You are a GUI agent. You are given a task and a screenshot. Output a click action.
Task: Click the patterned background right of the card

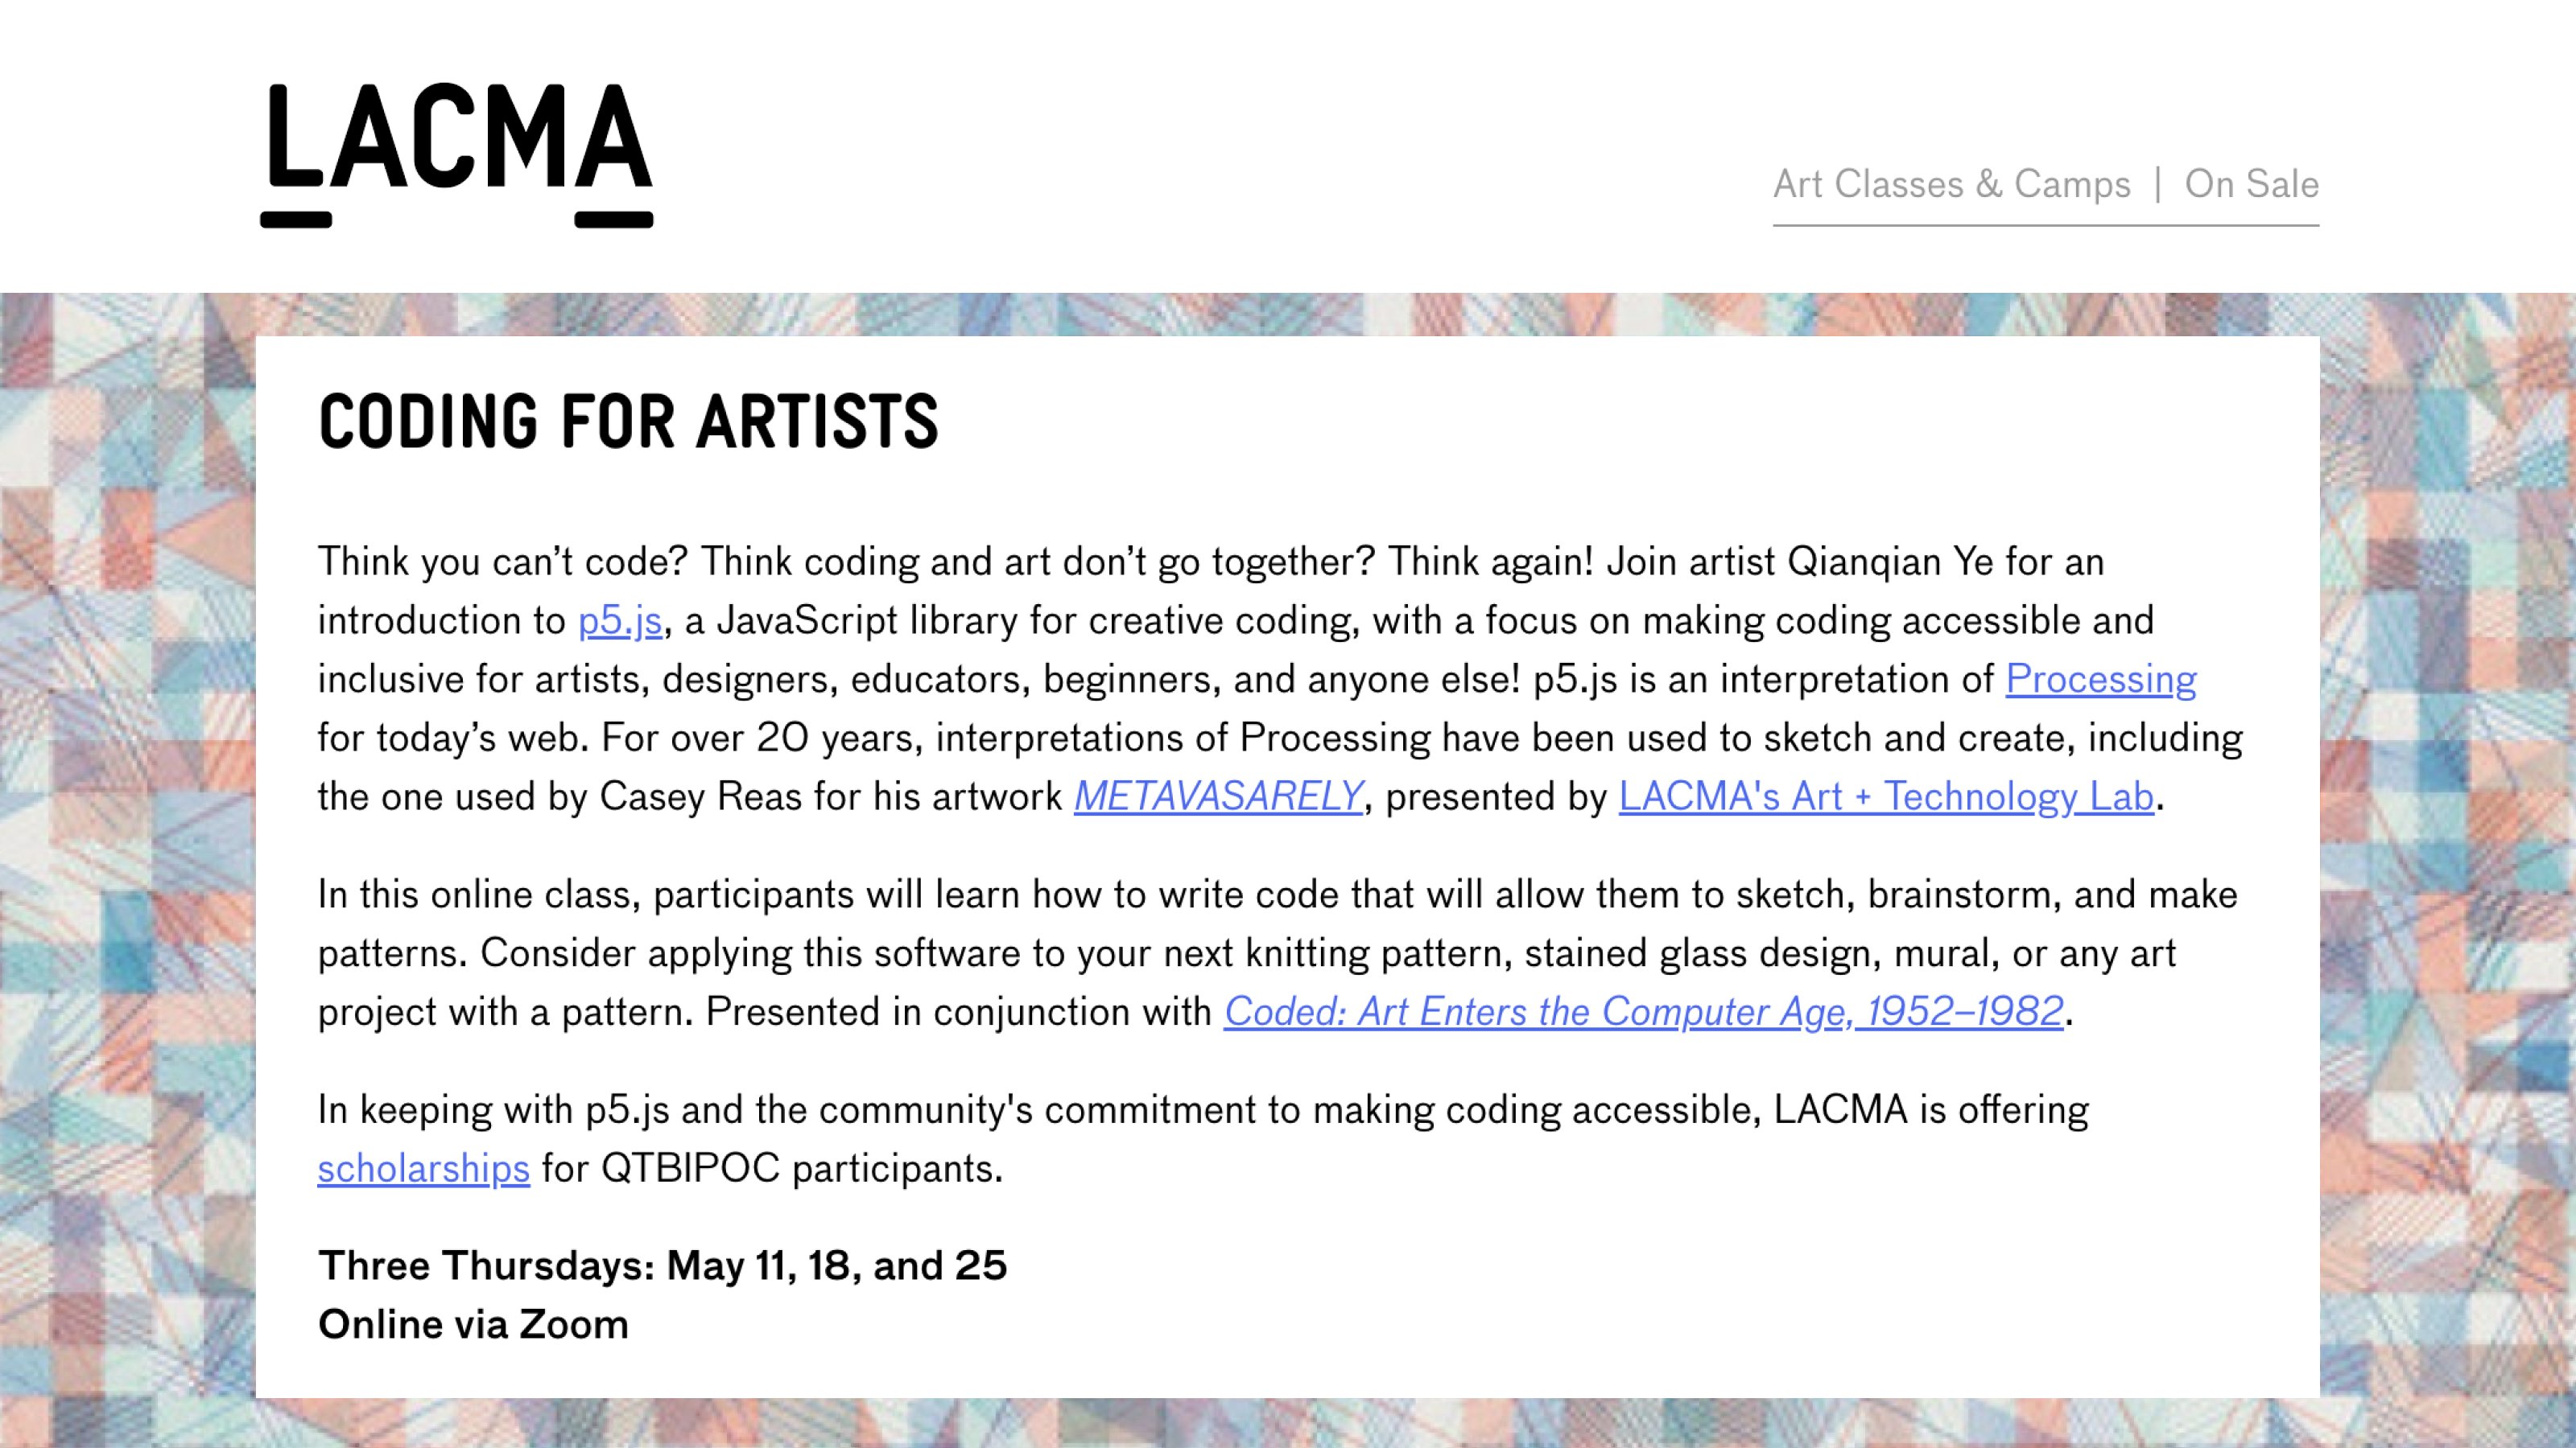[x=2448, y=870]
